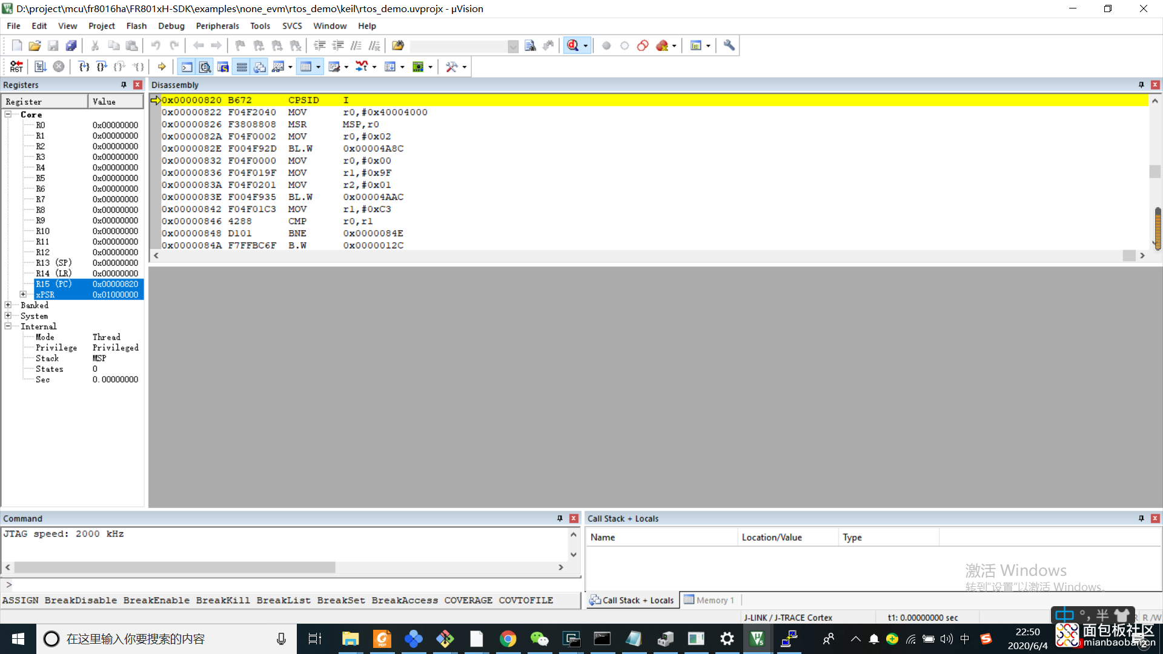Open the System Viewer Windows dropdown arrow

pos(430,67)
